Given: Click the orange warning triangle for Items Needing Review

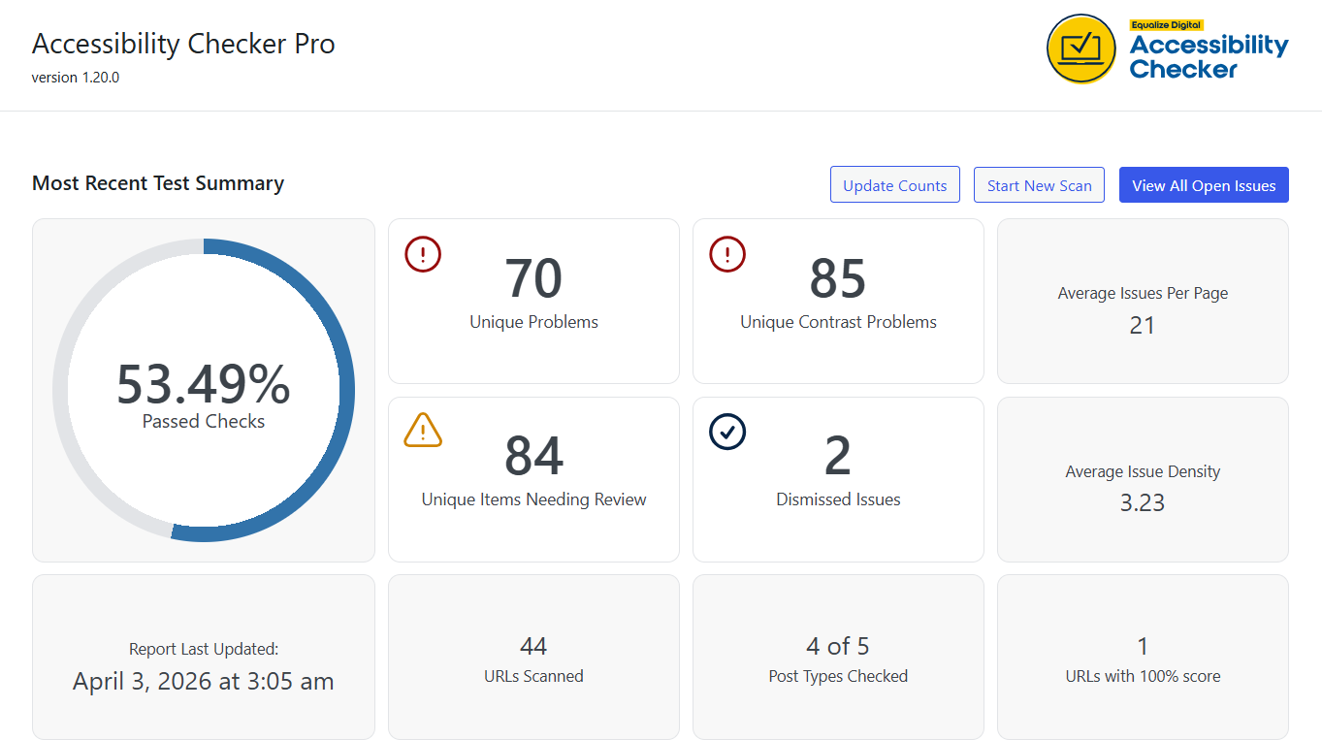Looking at the screenshot, I should (x=423, y=431).
